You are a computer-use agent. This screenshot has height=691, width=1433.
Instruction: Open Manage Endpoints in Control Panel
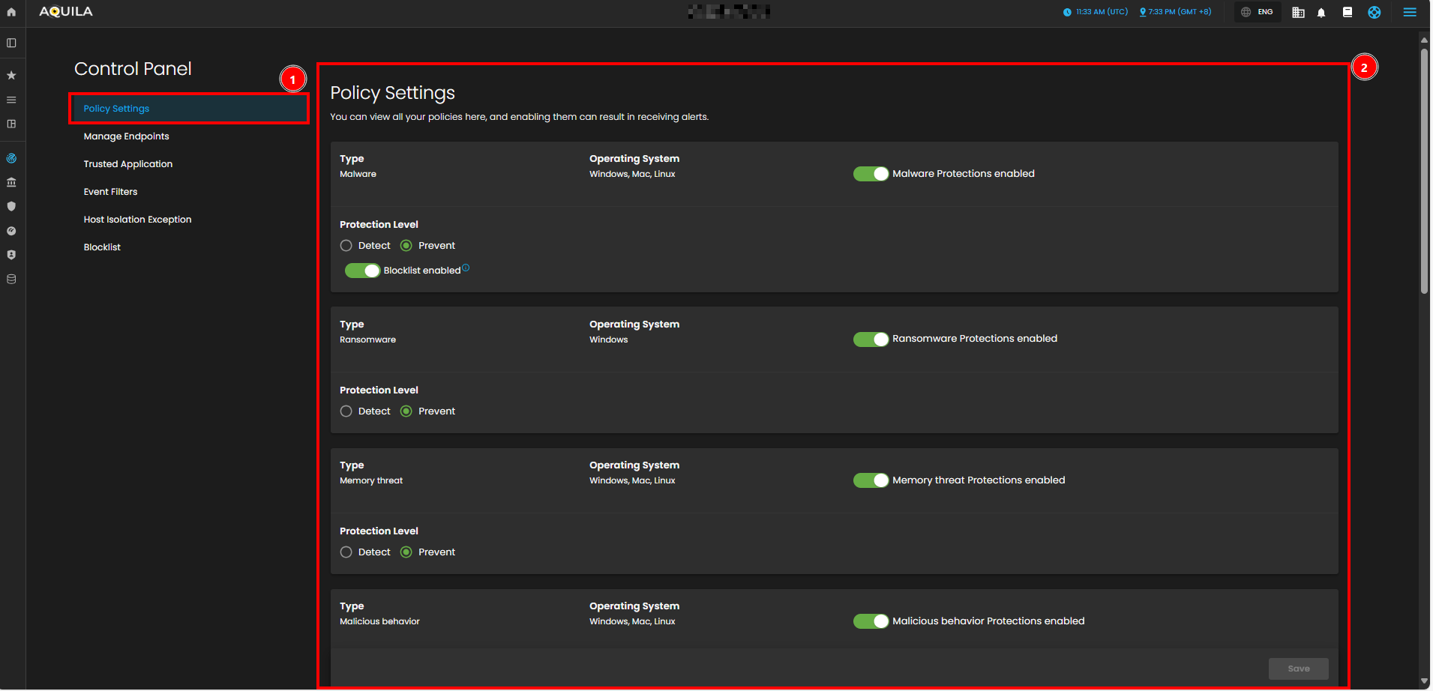point(126,136)
